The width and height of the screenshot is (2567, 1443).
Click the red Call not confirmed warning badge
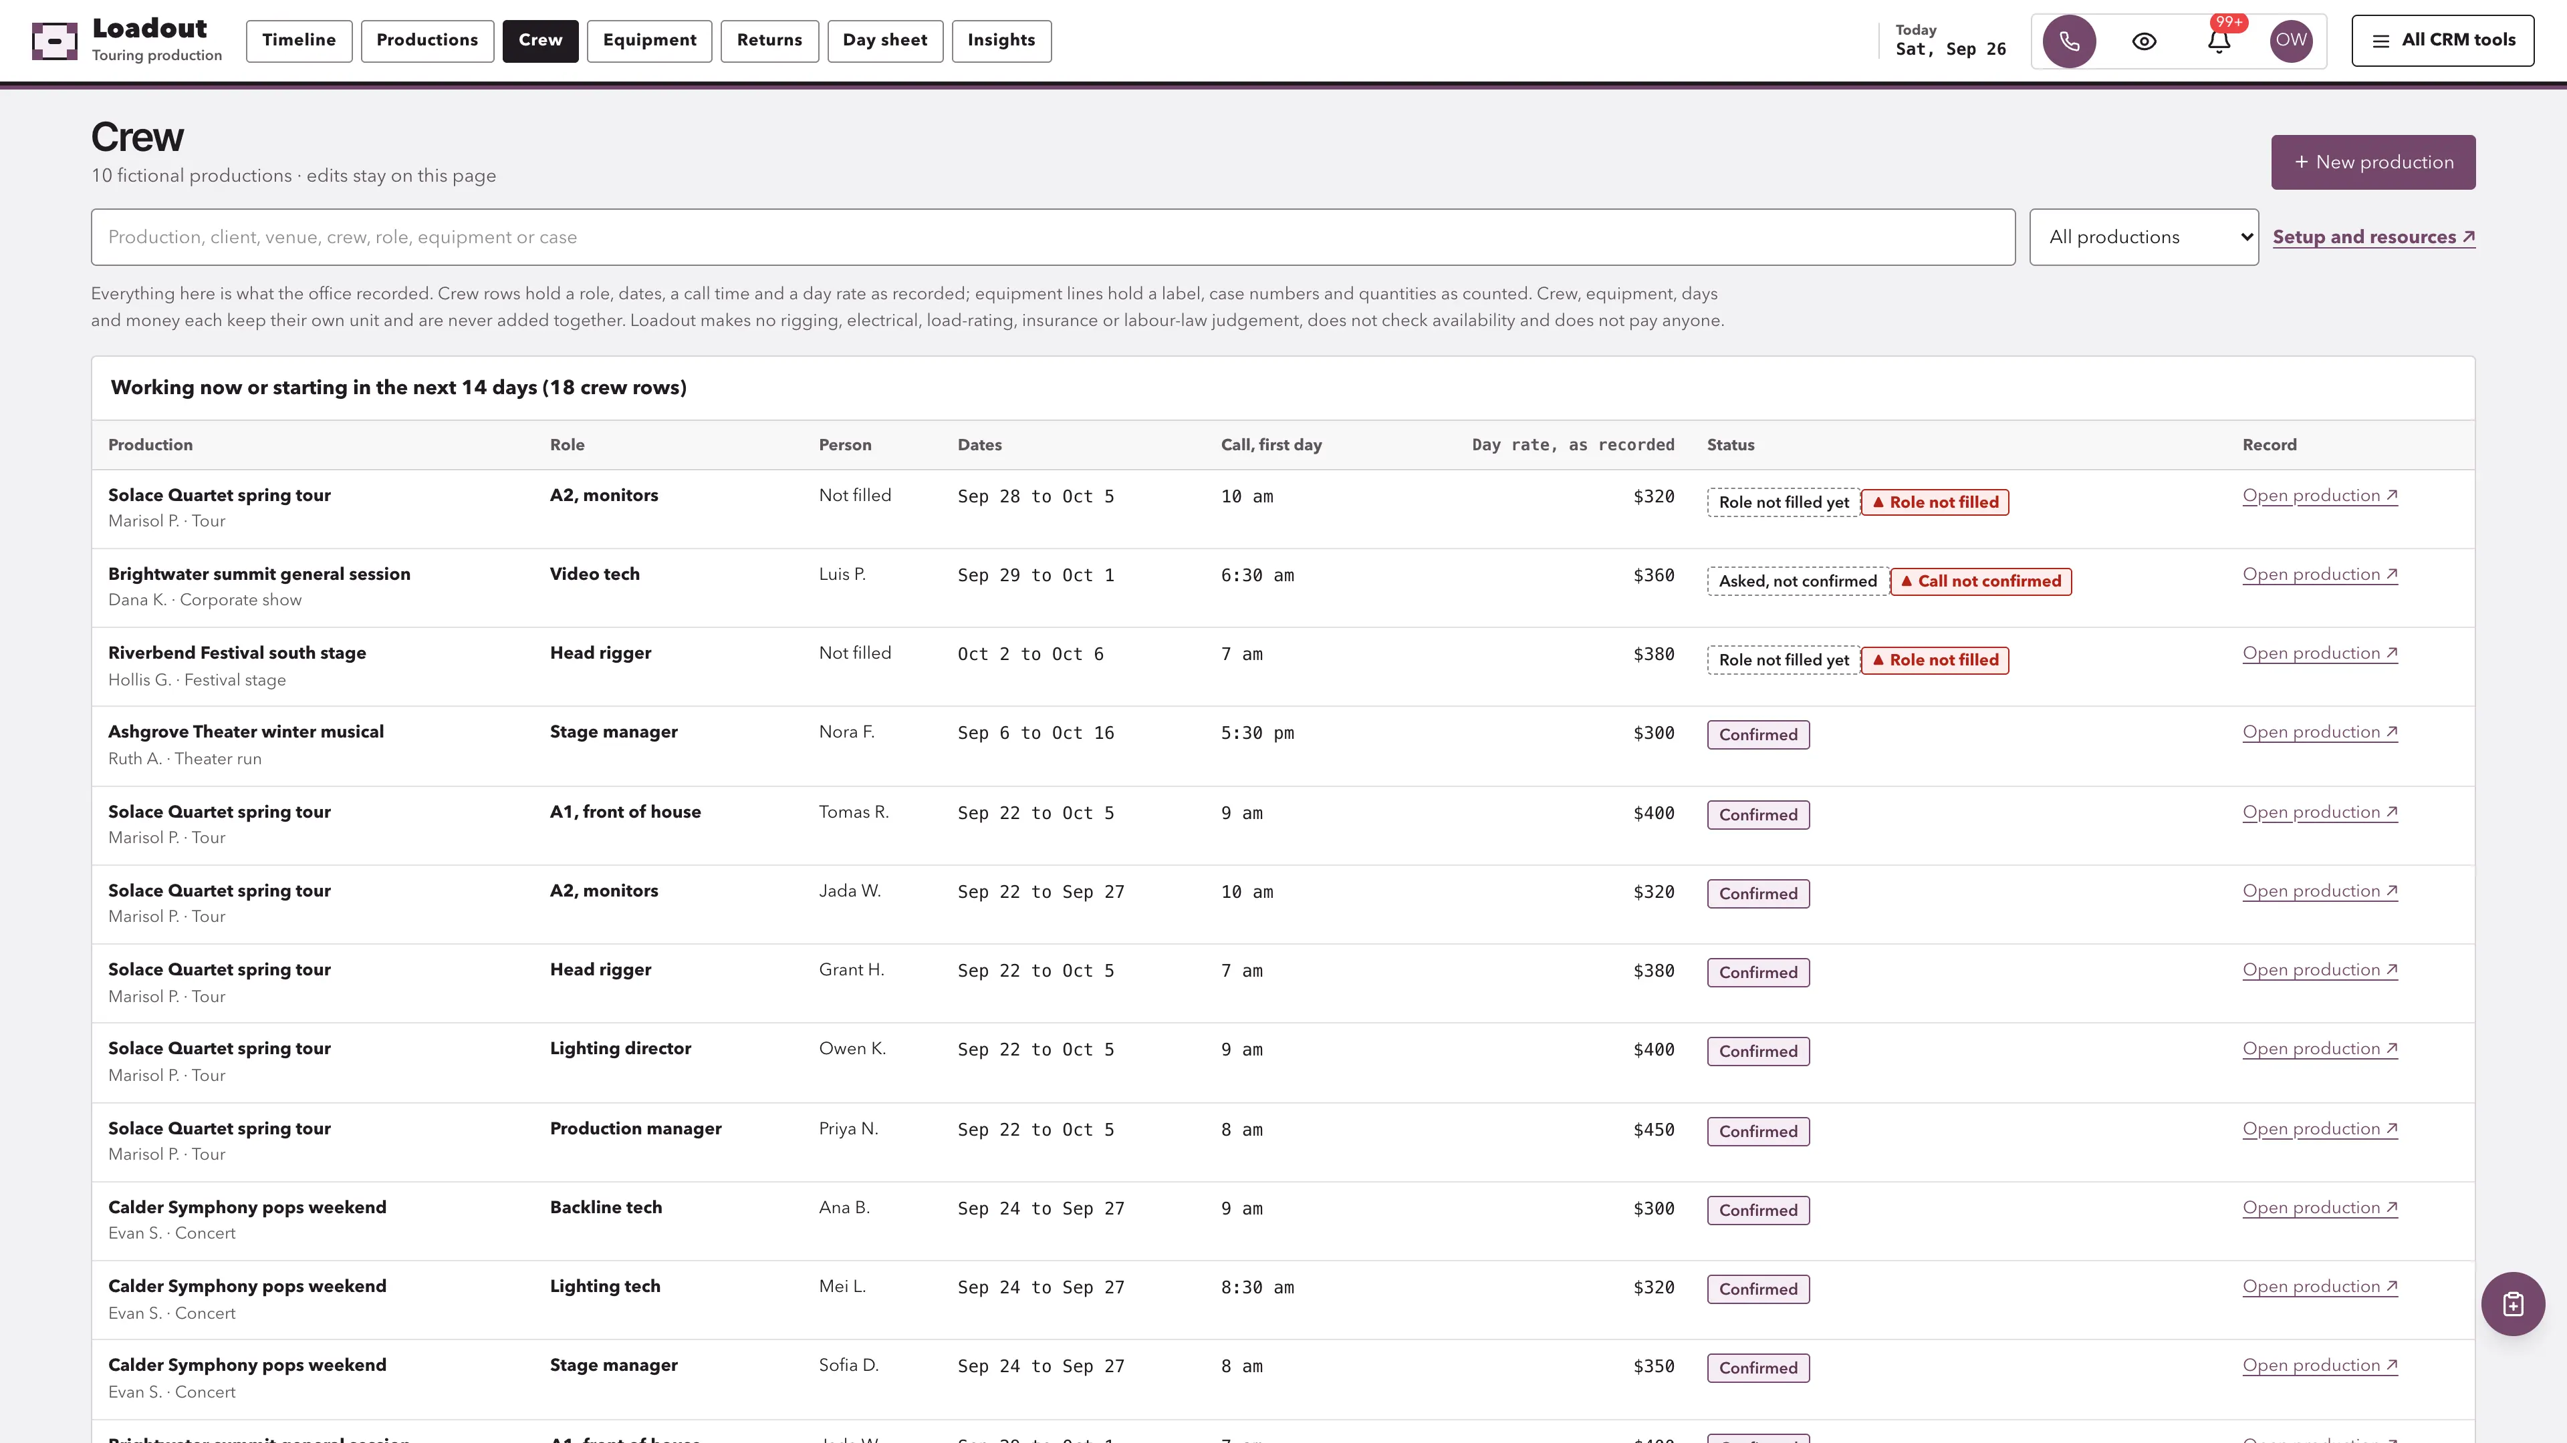pyautogui.click(x=1981, y=582)
